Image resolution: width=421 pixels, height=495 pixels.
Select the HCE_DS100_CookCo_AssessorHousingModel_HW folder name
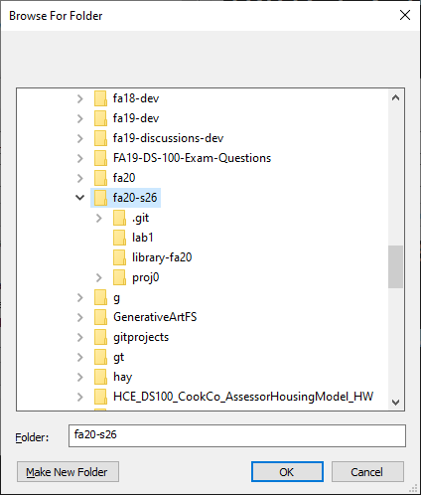243,397
